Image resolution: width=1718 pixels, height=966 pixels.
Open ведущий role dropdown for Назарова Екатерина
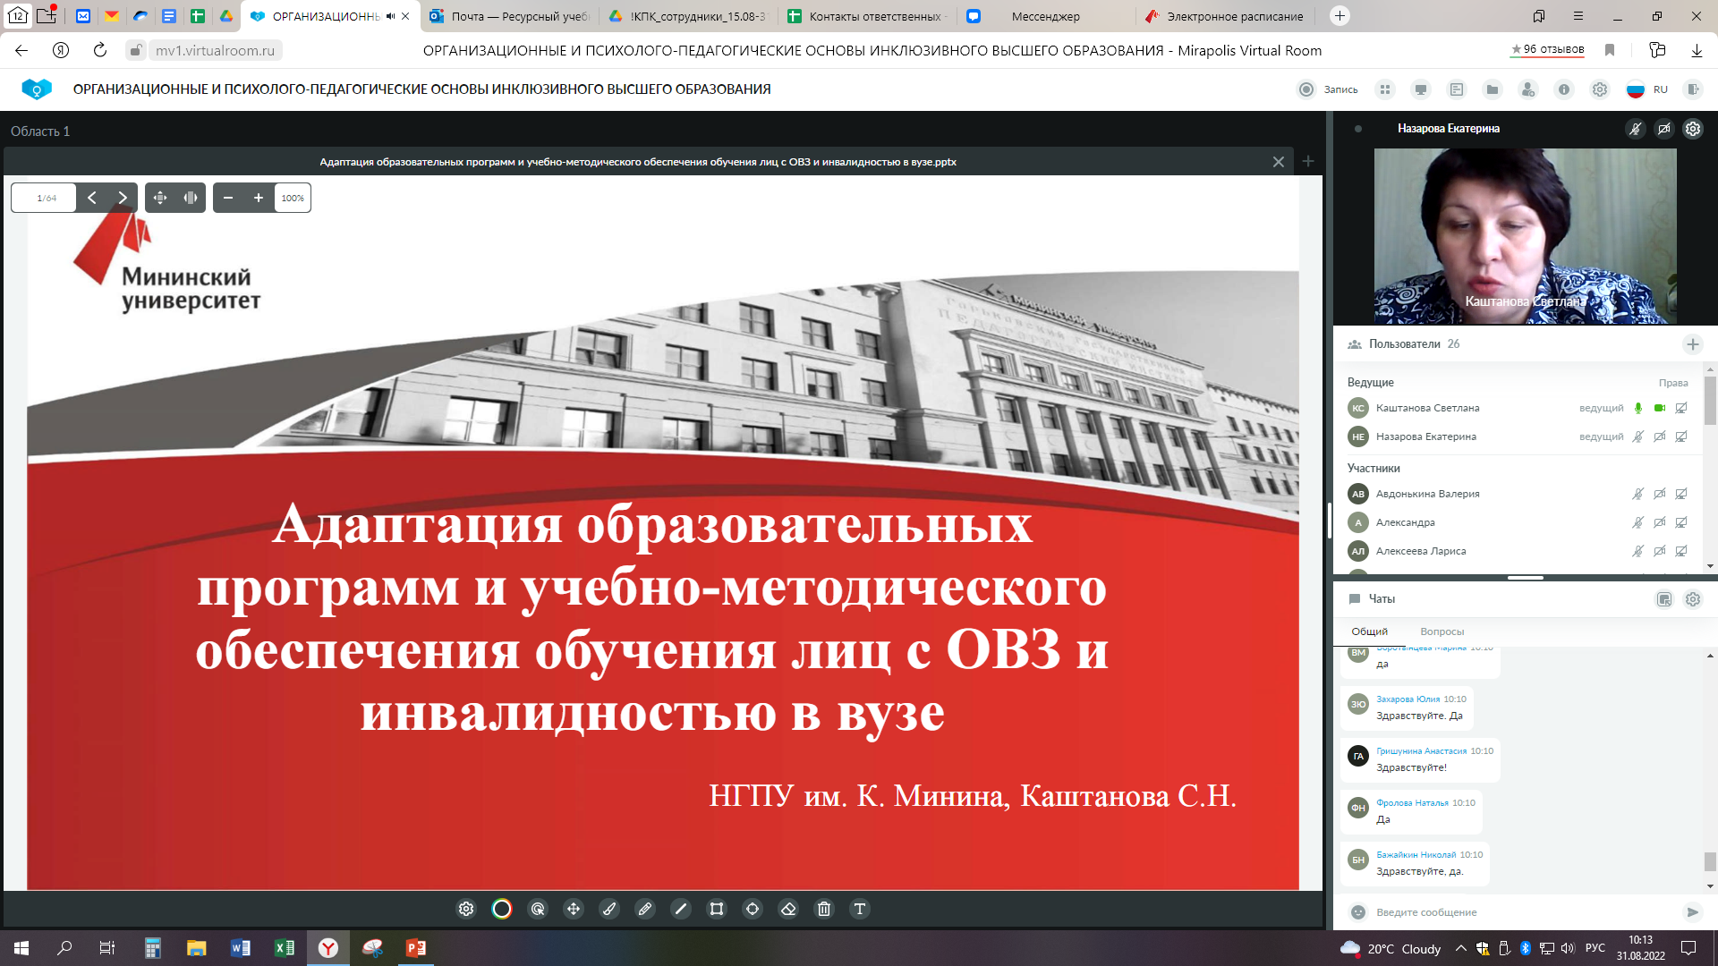[1601, 436]
